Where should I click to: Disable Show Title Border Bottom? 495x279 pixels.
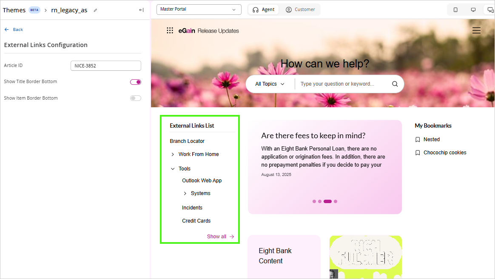tap(135, 81)
